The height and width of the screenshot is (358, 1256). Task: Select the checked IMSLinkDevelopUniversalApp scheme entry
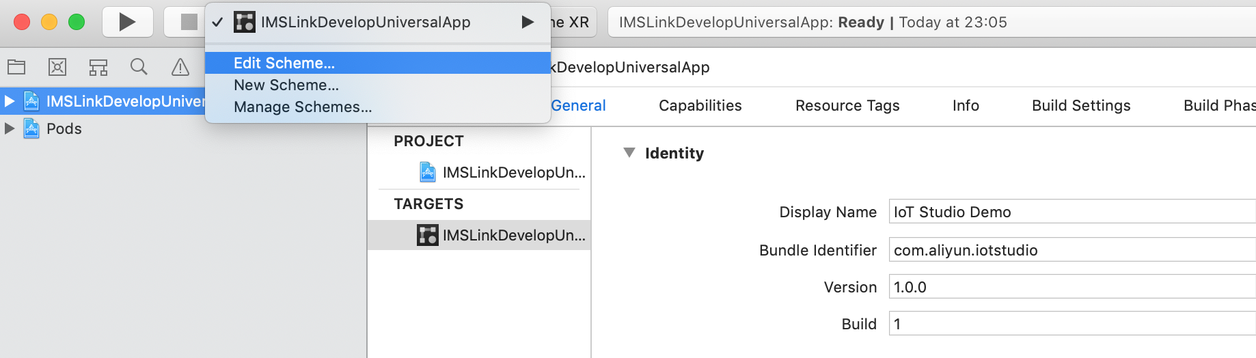[x=378, y=22]
